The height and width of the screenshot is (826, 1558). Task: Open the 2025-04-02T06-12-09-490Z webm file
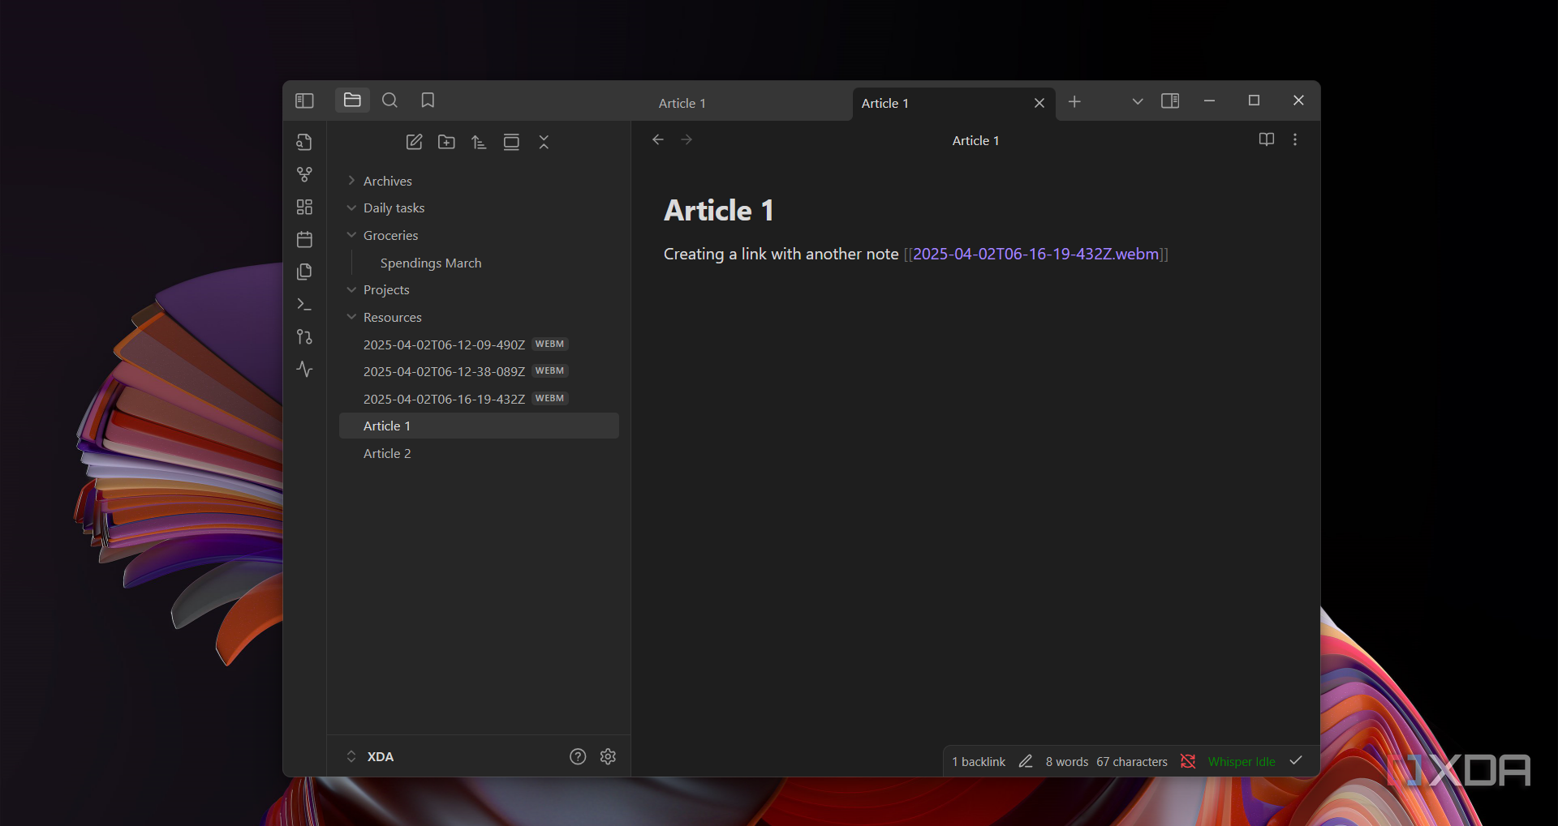[x=479, y=345]
